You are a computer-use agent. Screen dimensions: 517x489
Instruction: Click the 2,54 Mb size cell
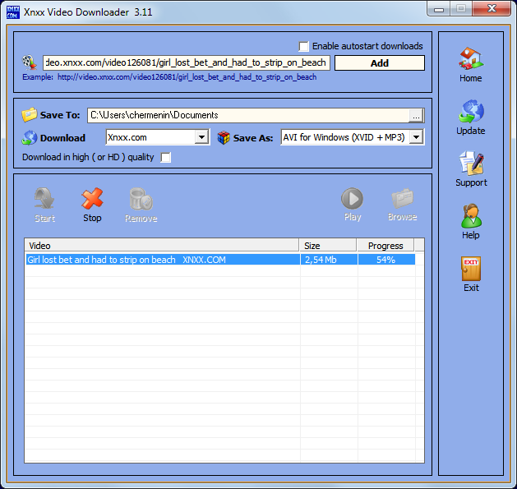tap(329, 260)
